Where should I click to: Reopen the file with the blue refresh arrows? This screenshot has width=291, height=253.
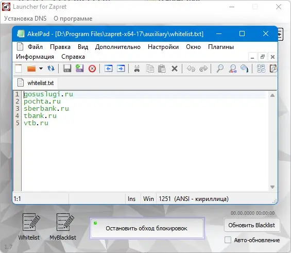[x=51, y=69]
